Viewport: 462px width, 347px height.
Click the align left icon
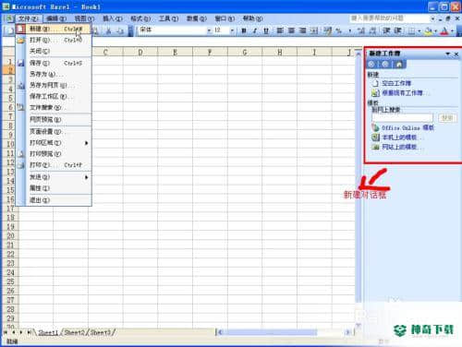280,30
